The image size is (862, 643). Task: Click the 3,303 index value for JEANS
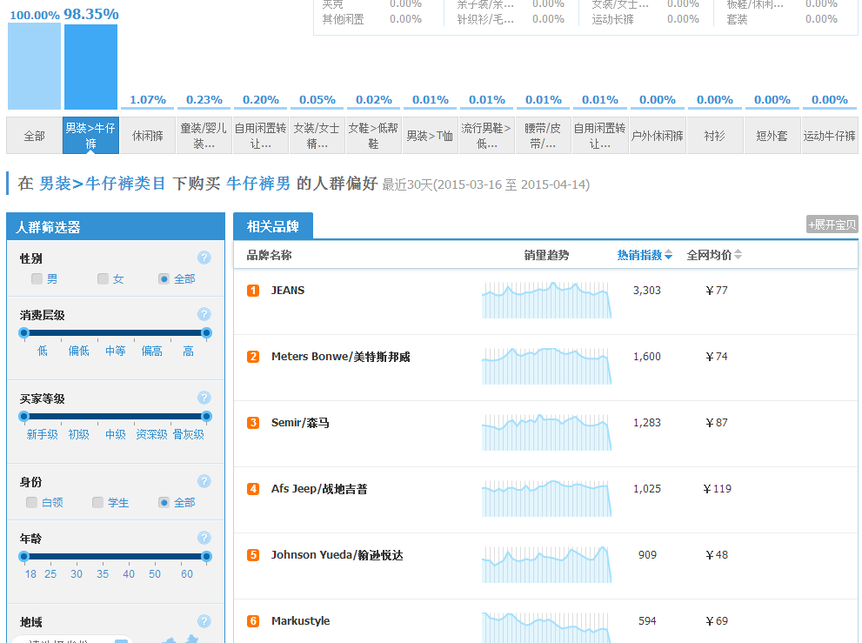tap(647, 291)
